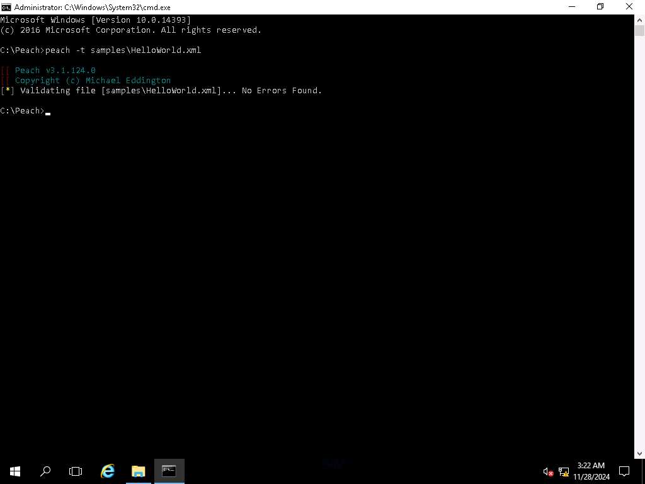Click the console scrollbar up arrow

point(639,20)
